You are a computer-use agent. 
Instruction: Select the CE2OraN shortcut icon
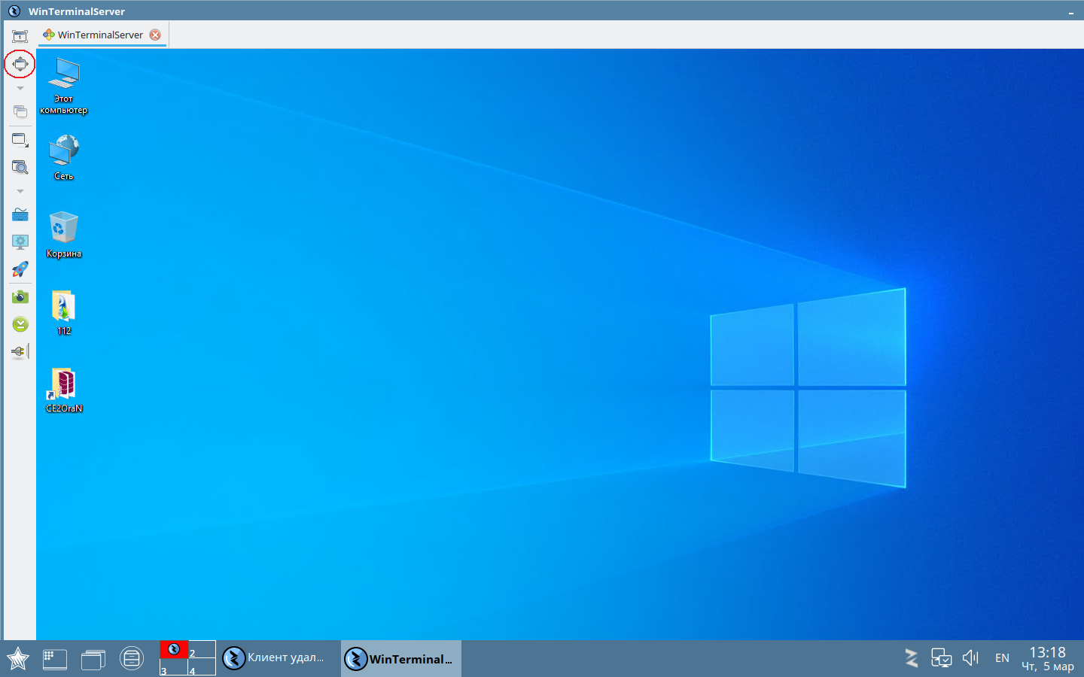coord(64,390)
